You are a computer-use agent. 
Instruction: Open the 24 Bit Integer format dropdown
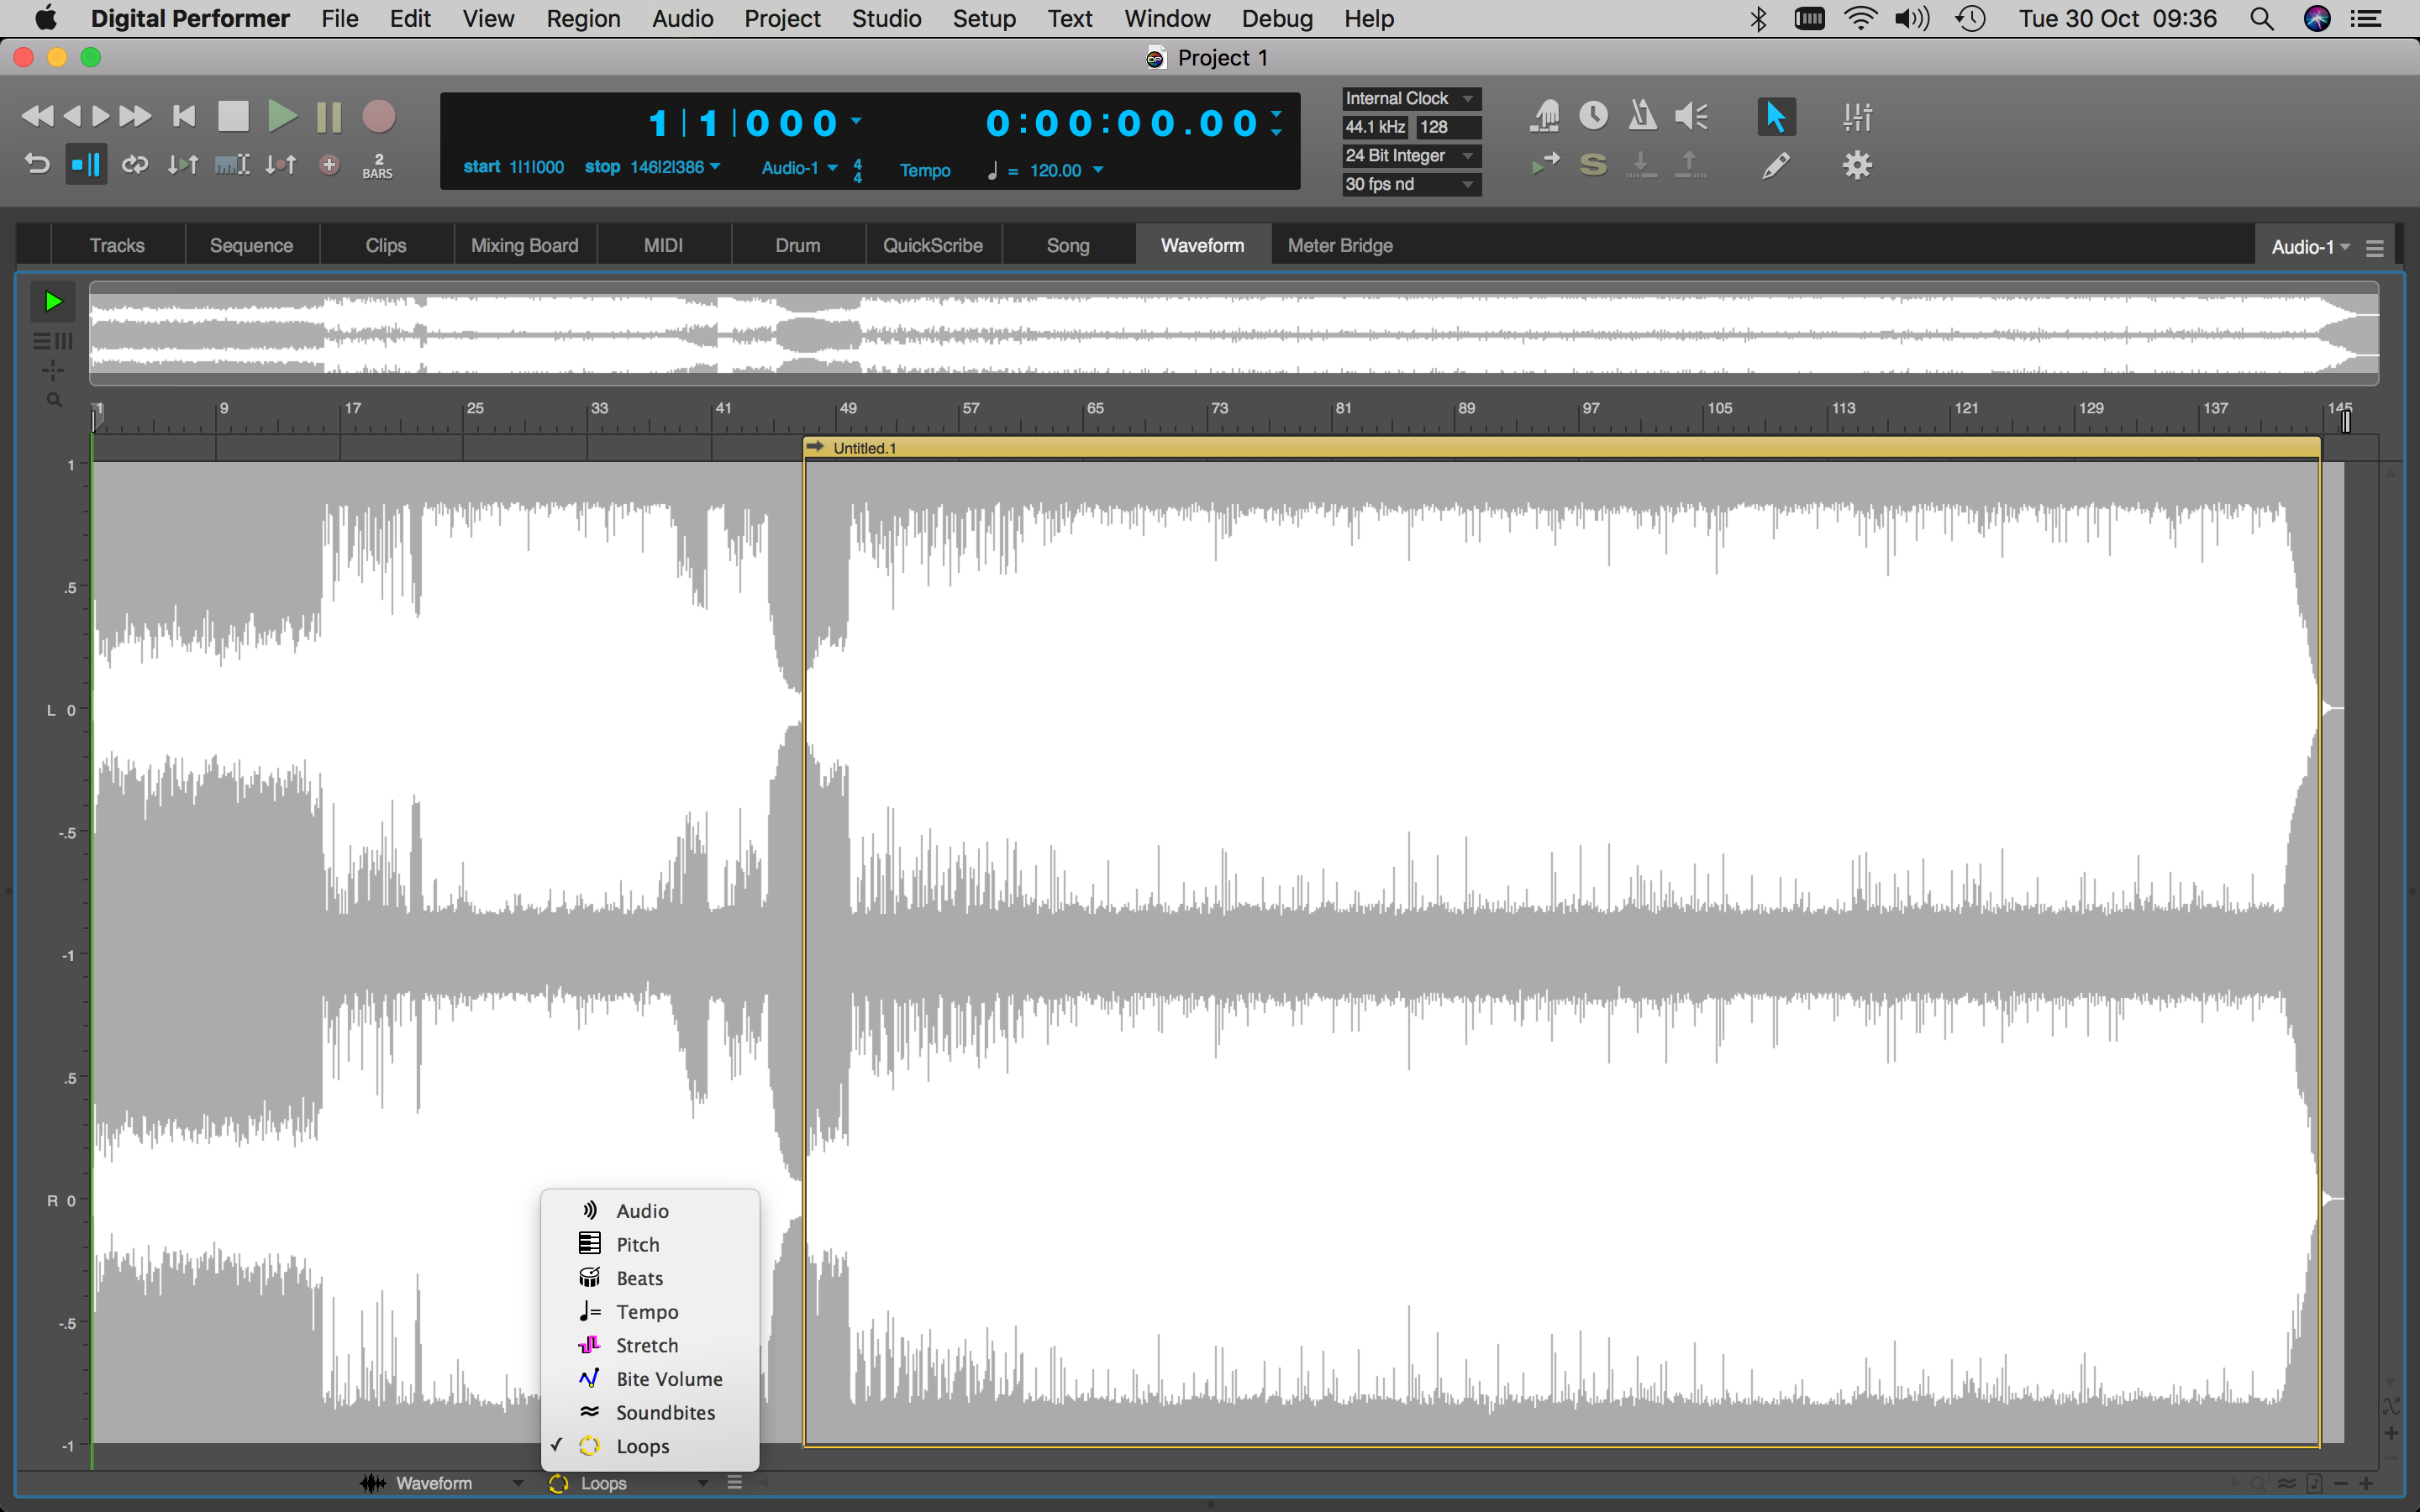coord(1411,156)
